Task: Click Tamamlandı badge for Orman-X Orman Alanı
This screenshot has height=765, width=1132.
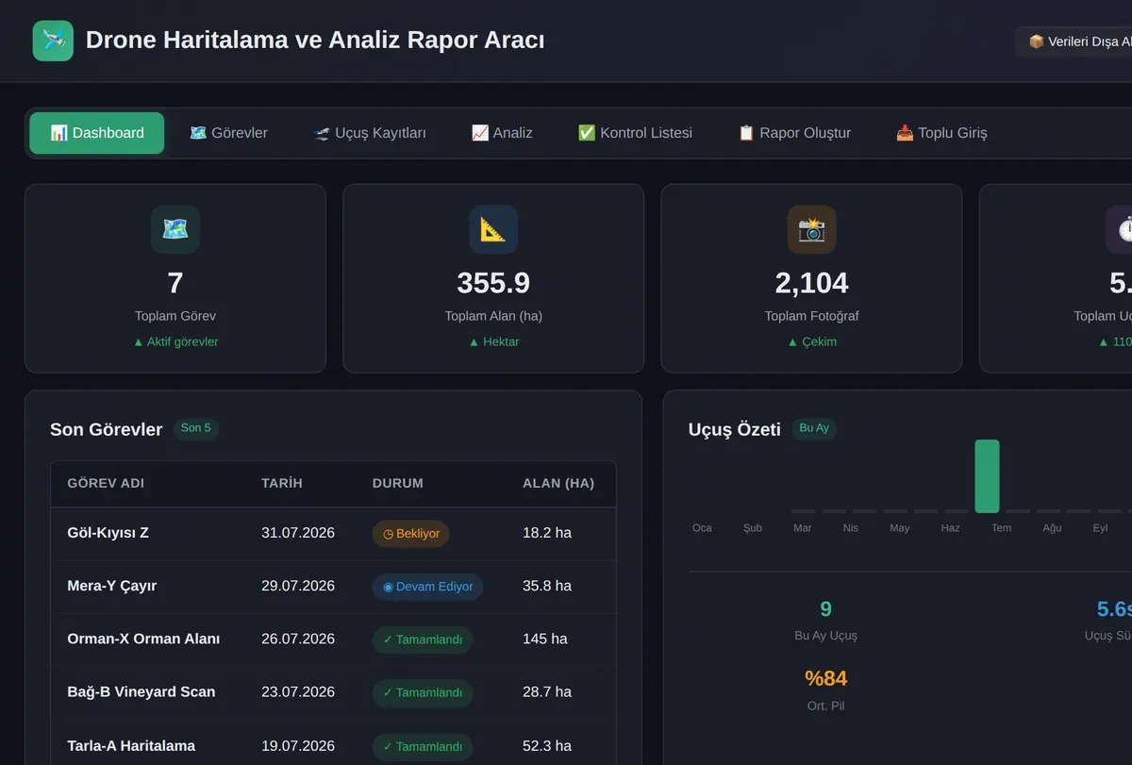Action: point(423,640)
